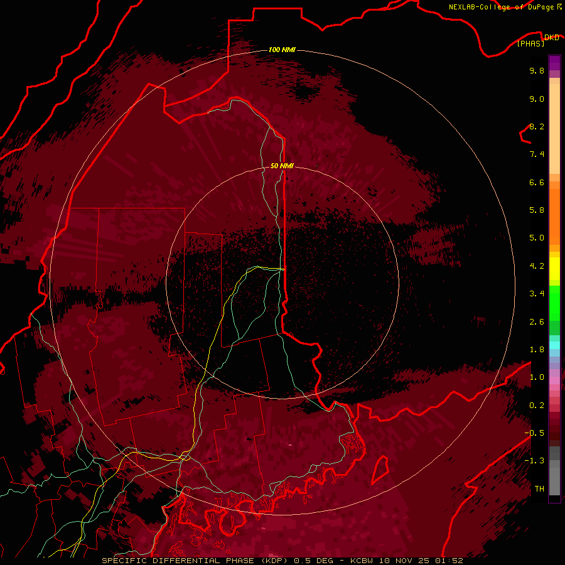Image resolution: width=565 pixels, height=565 pixels.
Task: Click the KCBW station identifier in the caption
Action: (362, 561)
